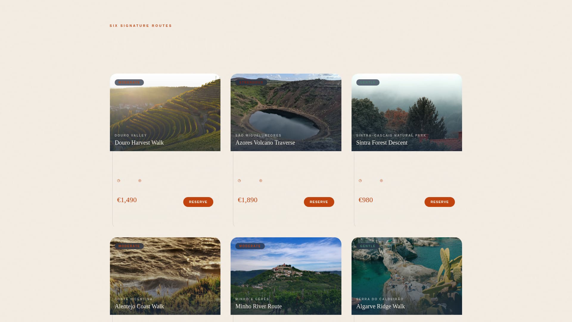Toggle the GENTLE badge on Sintra Forest Descent

coord(368,82)
